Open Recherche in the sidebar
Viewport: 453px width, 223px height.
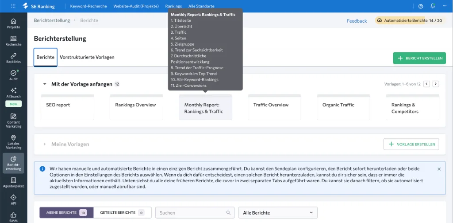[x=14, y=41]
